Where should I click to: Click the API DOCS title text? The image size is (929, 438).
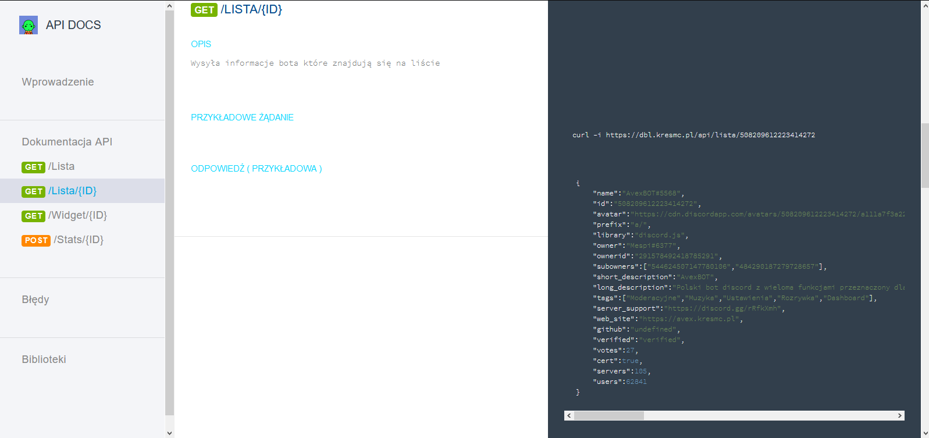click(73, 25)
